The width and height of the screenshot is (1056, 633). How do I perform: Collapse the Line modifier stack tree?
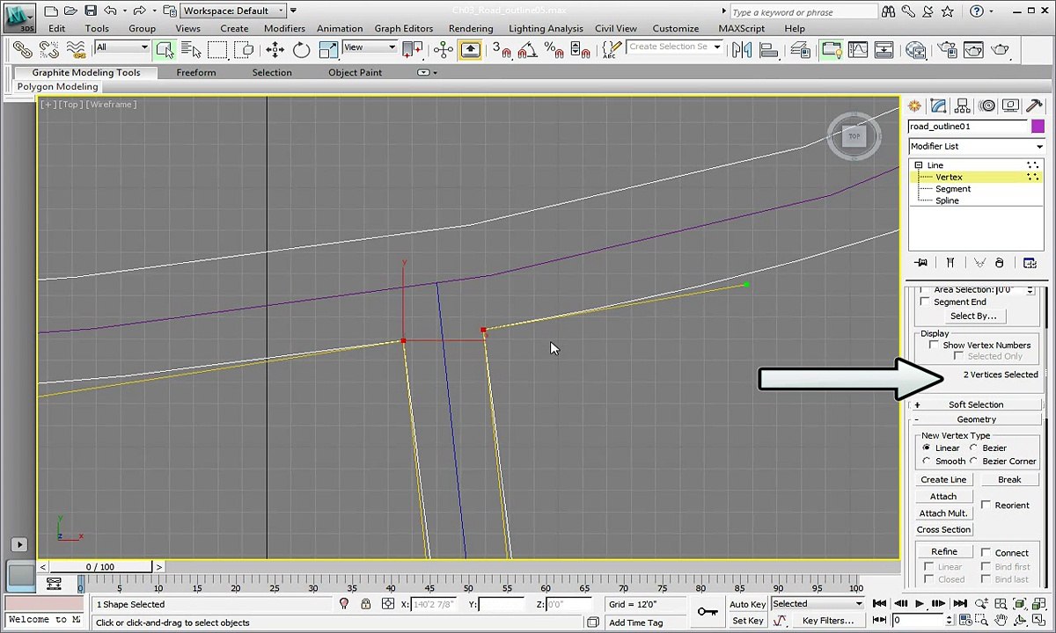click(x=918, y=165)
